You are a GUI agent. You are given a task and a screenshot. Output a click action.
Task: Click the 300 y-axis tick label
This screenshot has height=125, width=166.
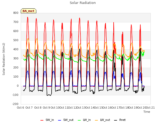coord(16,58)
